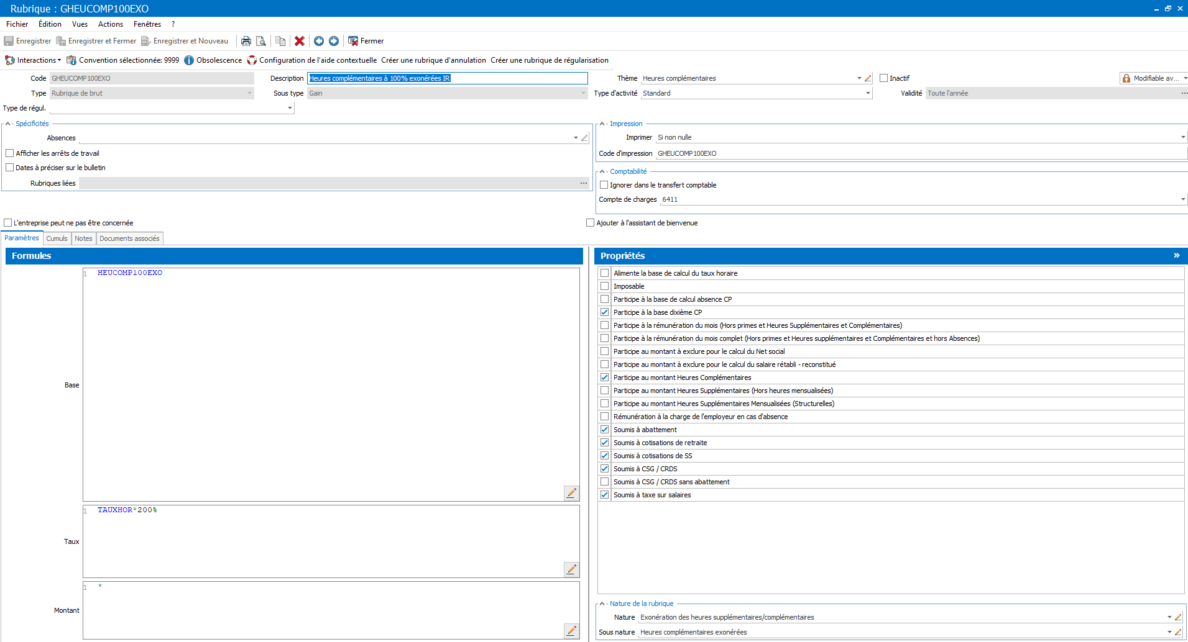1188x642 pixels.
Task: Open the ? help menu
Action: tap(173, 24)
